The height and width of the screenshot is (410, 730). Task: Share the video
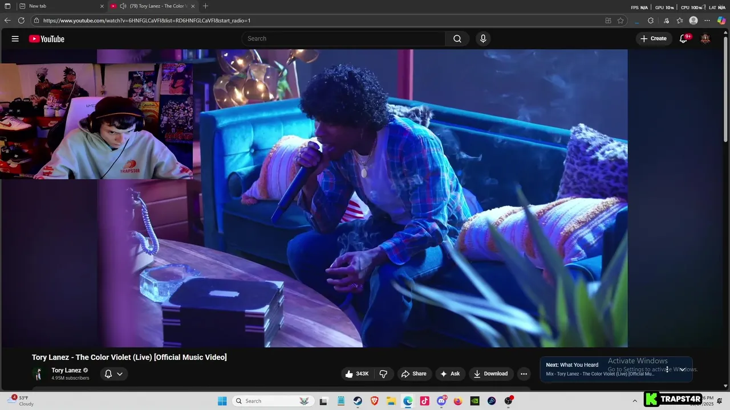[414, 374]
